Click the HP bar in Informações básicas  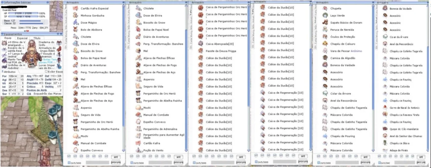pos(23,13)
